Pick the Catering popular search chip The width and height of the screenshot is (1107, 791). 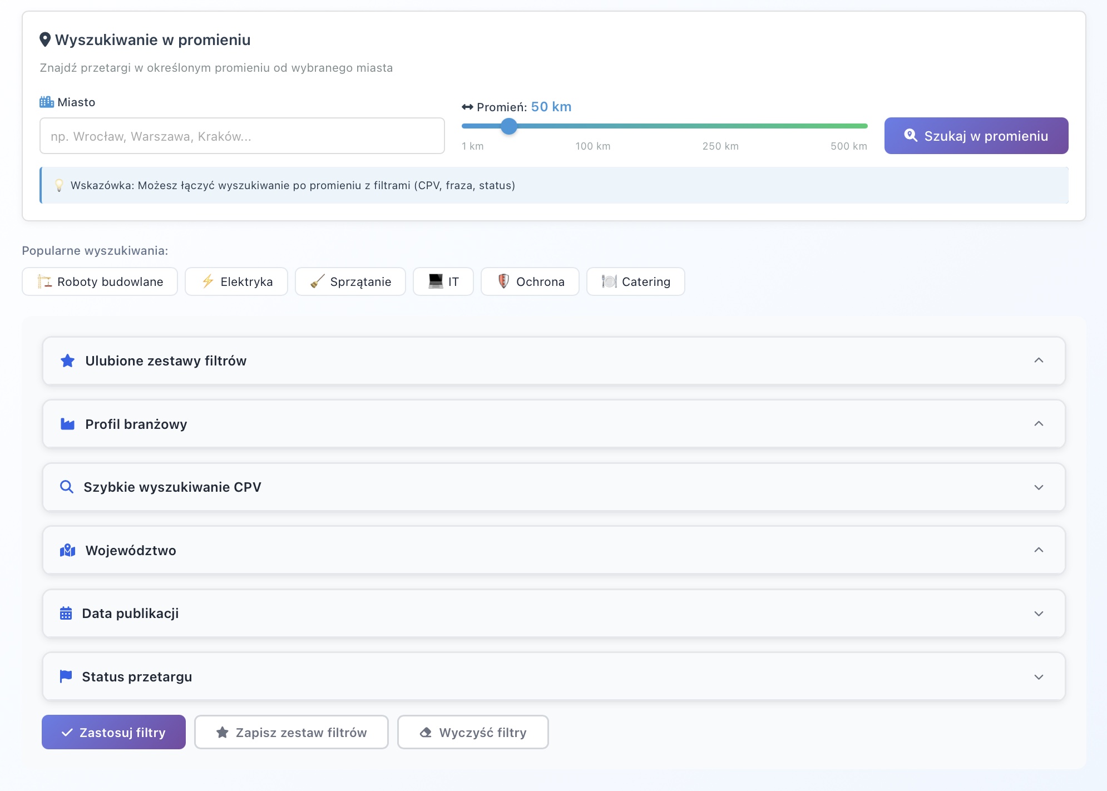tap(635, 282)
